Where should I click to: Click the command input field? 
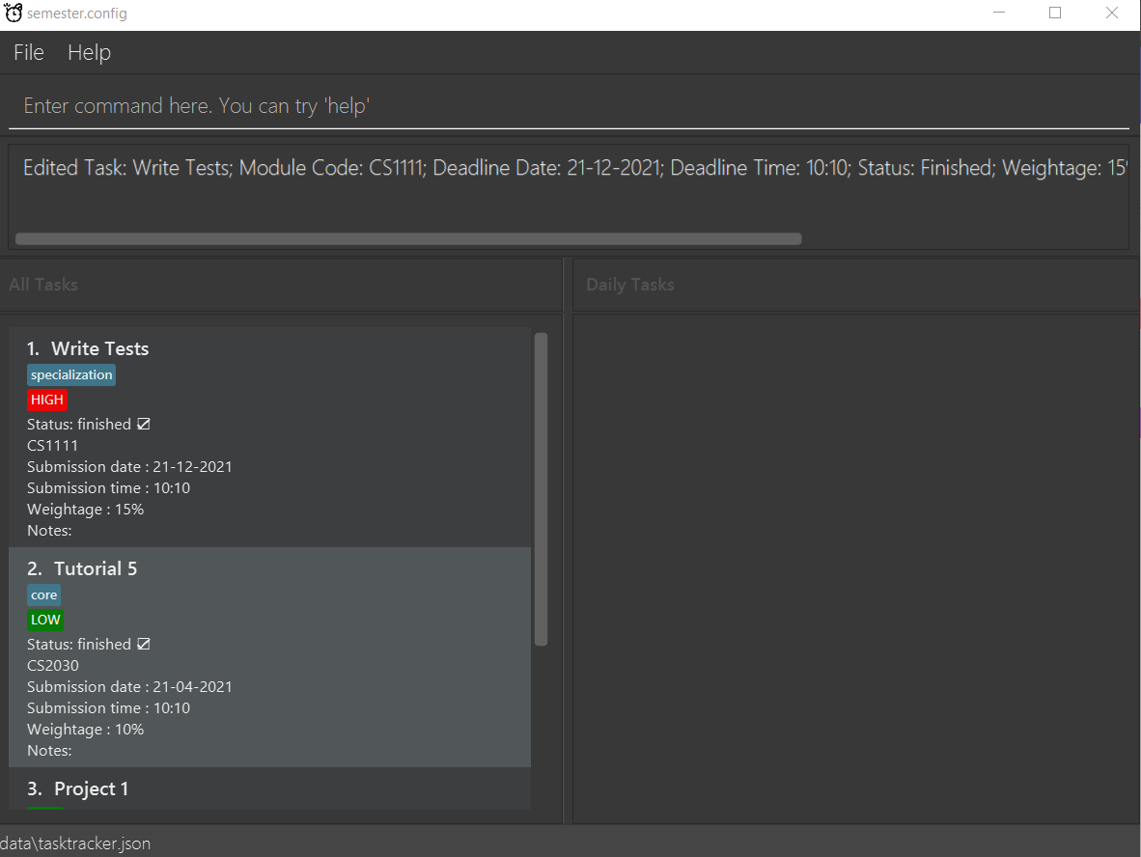[x=569, y=106]
